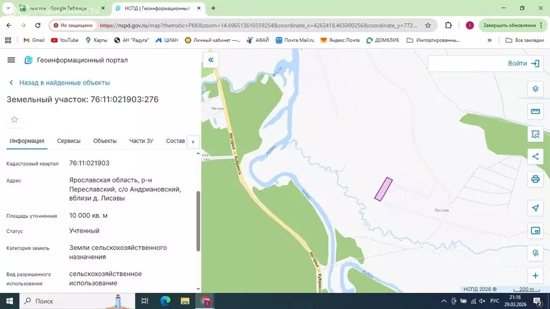Bookmark this page with star icon

(428, 25)
